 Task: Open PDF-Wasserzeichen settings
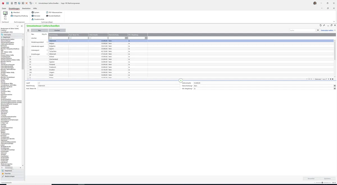click(x=54, y=12)
